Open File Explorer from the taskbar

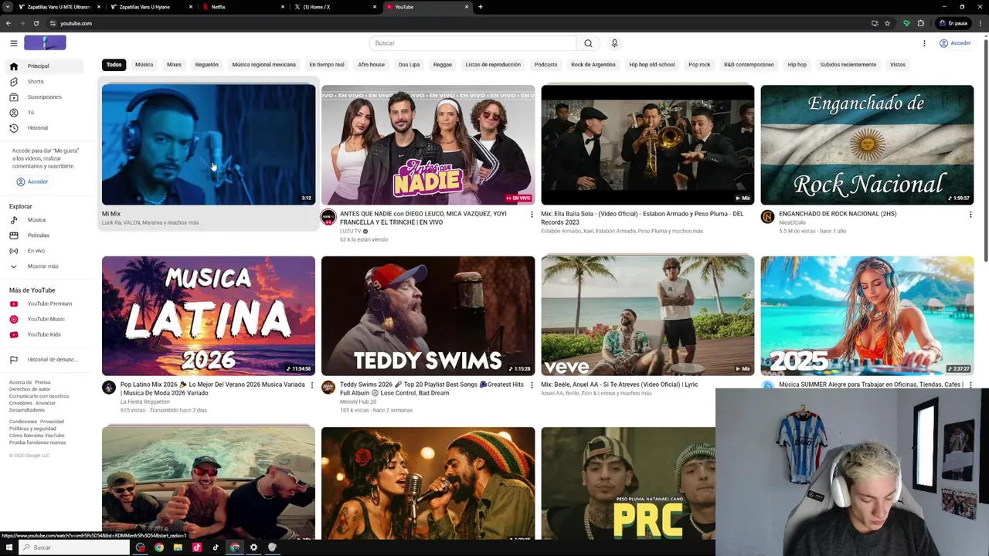(178, 548)
